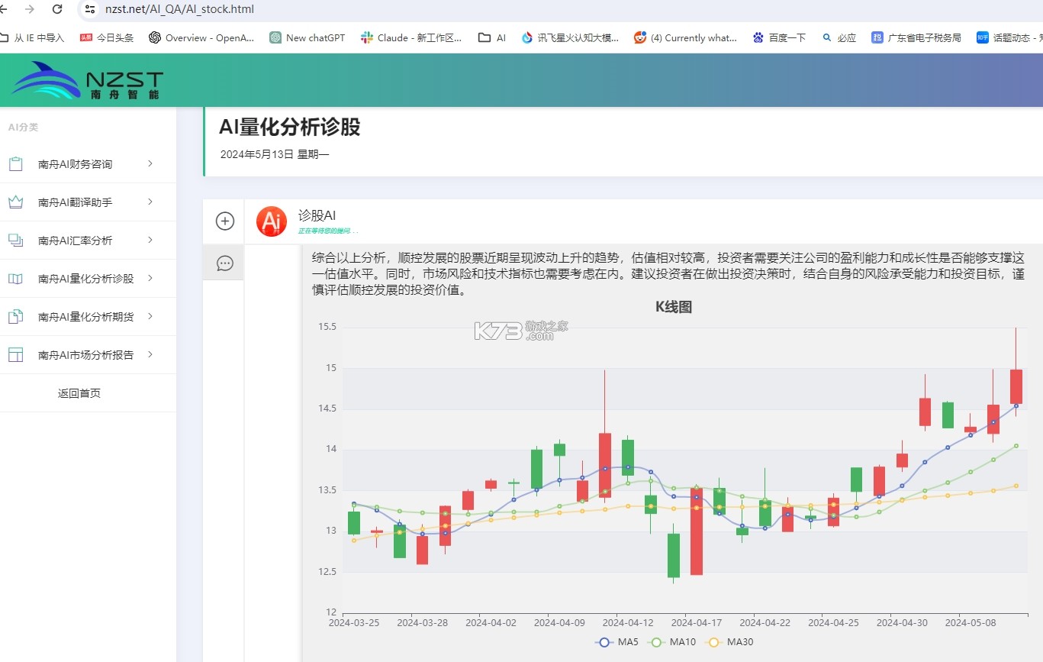Expand the 南舟AI翻译助手 chevron

point(150,202)
